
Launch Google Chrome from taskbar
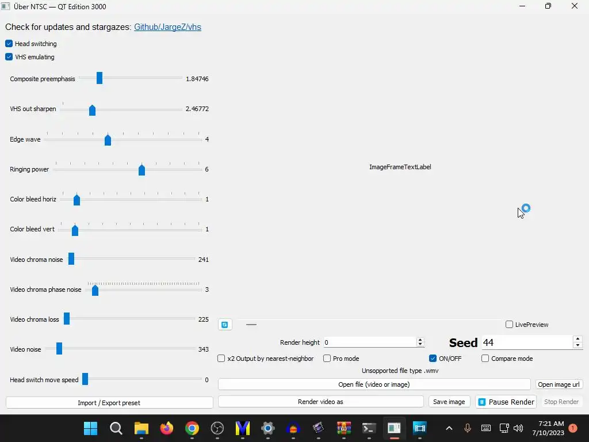coord(192,428)
